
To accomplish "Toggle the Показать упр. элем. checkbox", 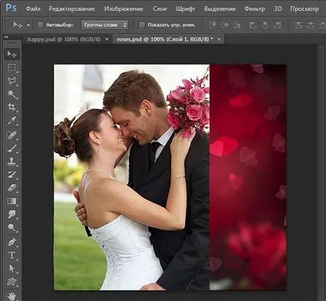I will point(142,25).
